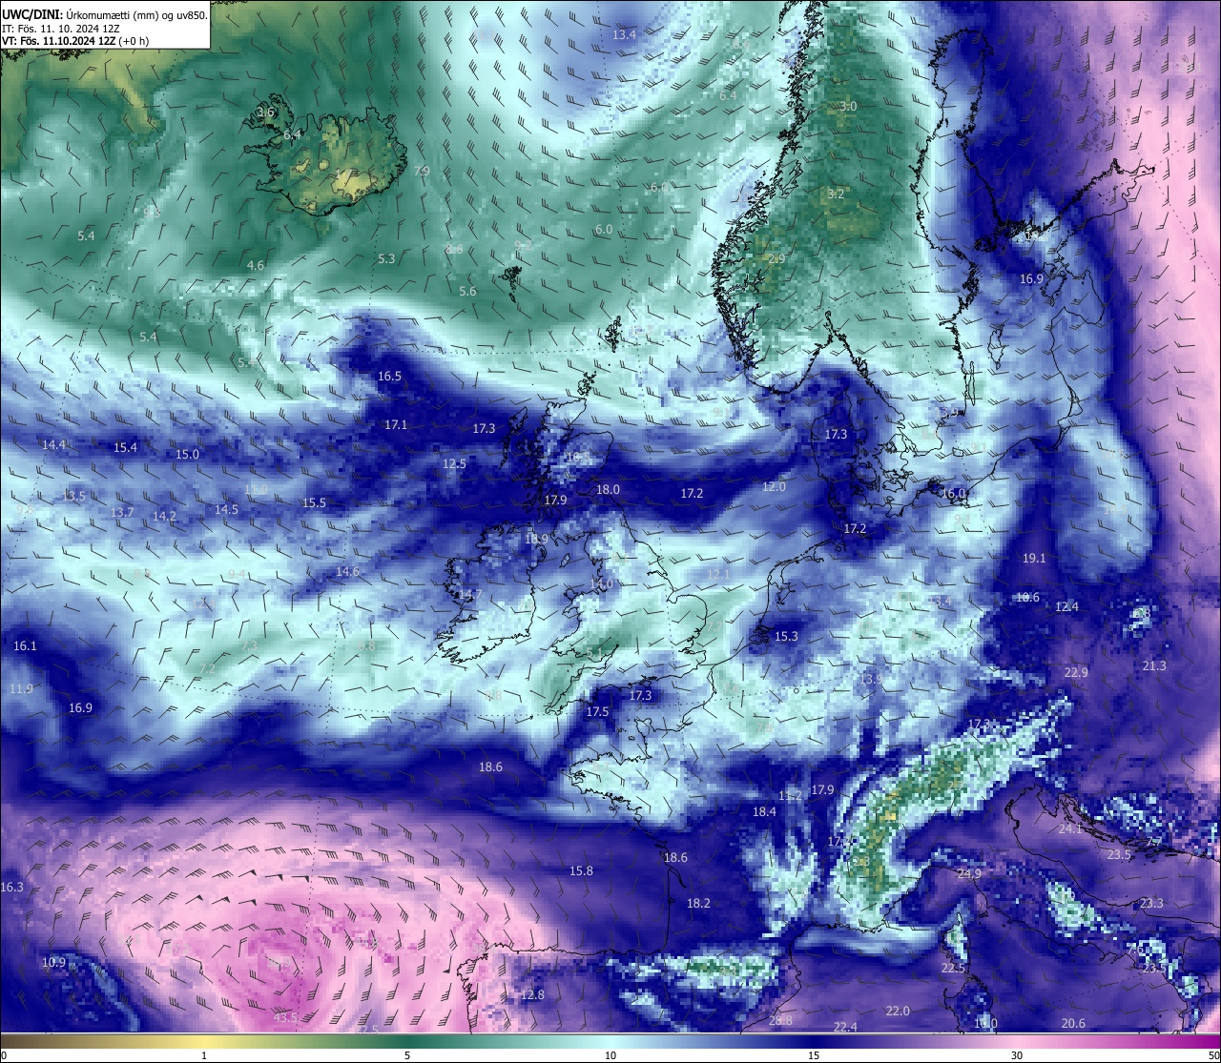Image resolution: width=1221 pixels, height=1063 pixels.
Task: Click the 22.9 value on the map
Action: [x=1076, y=672]
